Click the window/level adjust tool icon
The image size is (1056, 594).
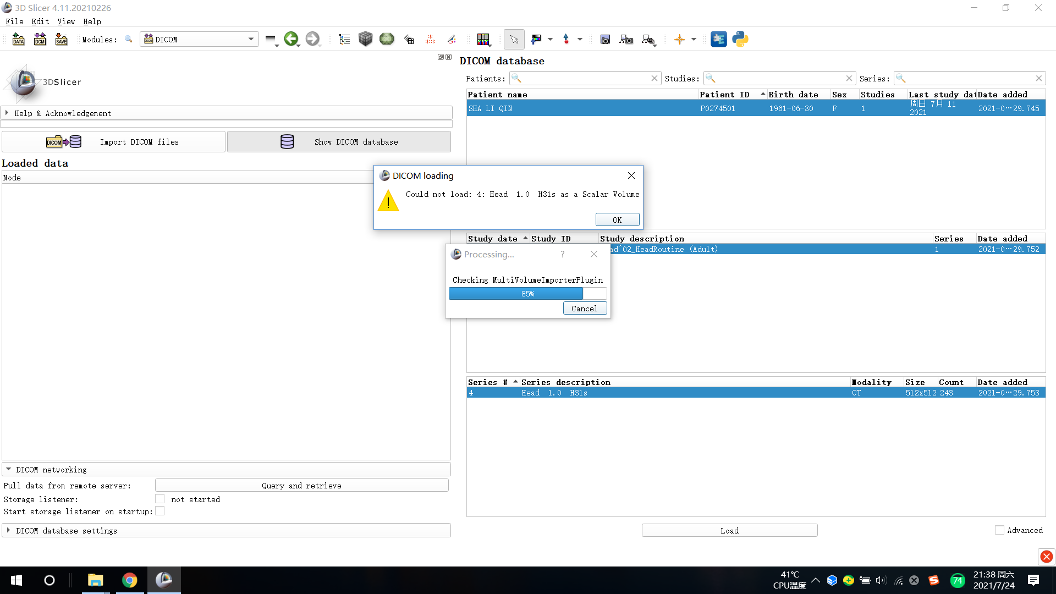[536, 39]
